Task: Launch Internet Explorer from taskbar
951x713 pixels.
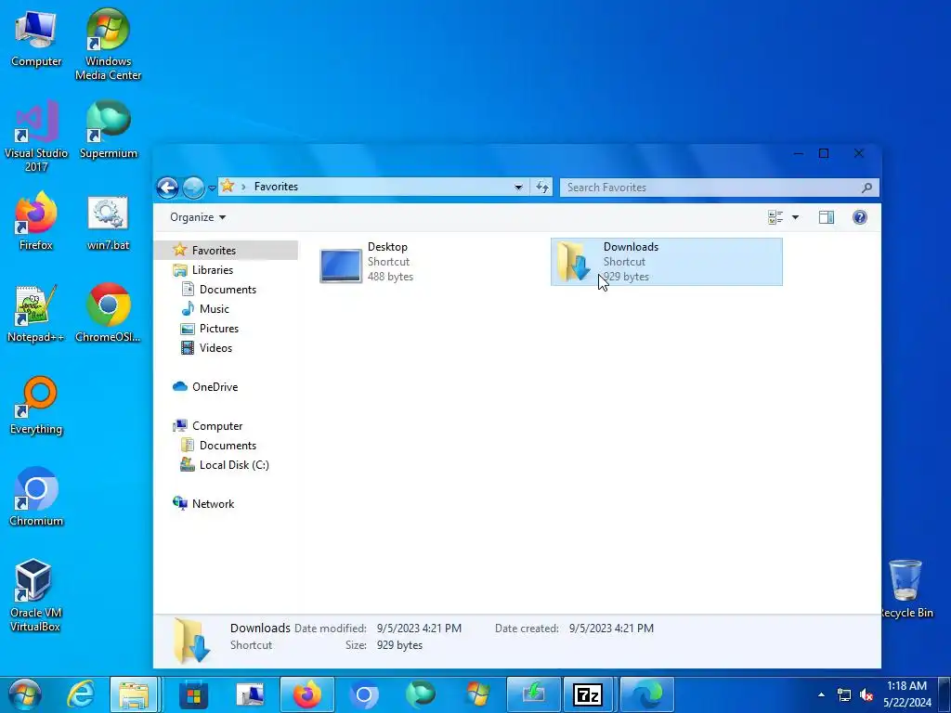Action: 81,694
